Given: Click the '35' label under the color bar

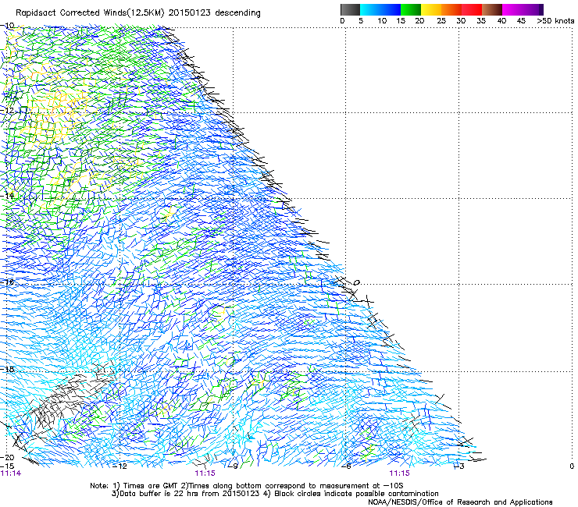Looking at the screenshot, I should [481, 21].
